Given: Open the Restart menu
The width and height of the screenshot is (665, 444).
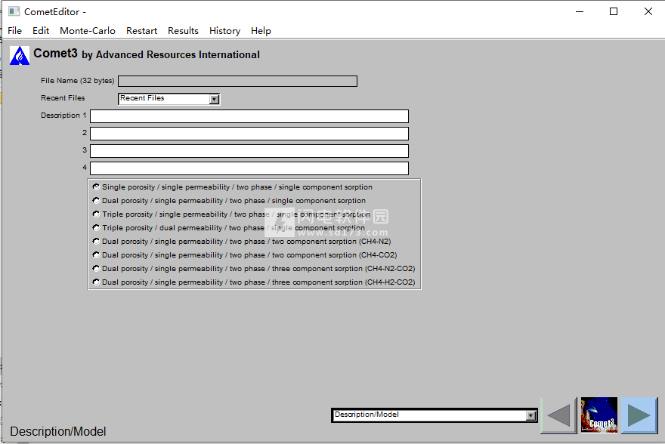Looking at the screenshot, I should [141, 31].
